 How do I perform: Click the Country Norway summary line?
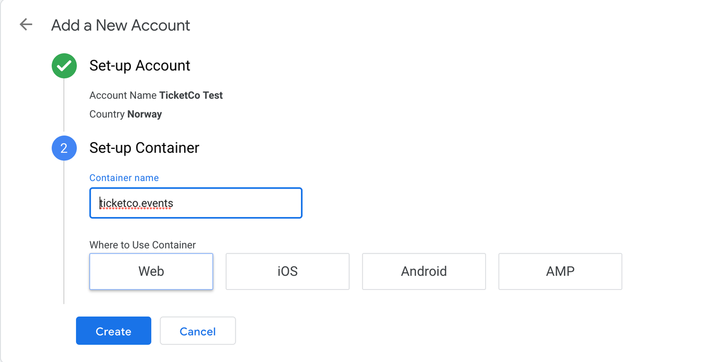[x=126, y=114]
